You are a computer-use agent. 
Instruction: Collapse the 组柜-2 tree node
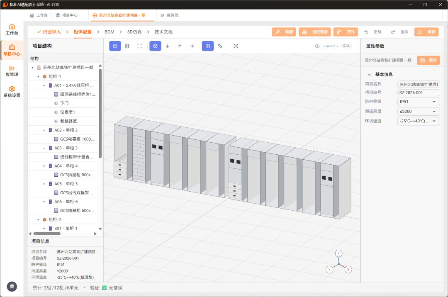click(x=38, y=219)
